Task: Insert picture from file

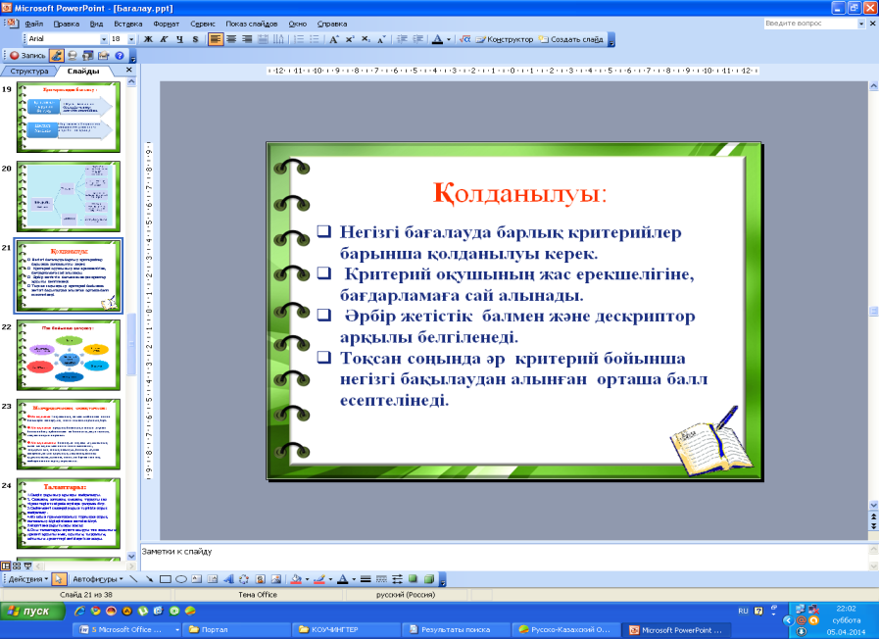Action: (275, 579)
